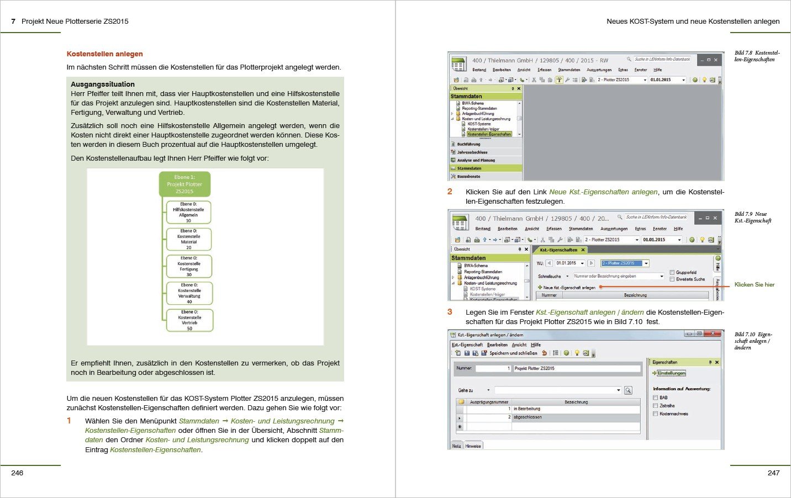The width and height of the screenshot is (791, 498).
Task: Open the Stammdaten menu in the top window
Action: click(x=568, y=70)
